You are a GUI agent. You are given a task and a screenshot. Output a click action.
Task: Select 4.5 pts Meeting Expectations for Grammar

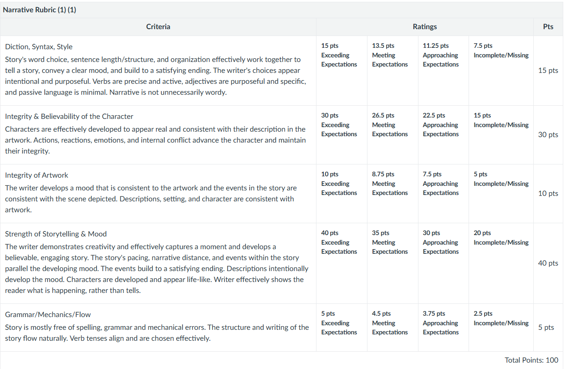coord(390,323)
